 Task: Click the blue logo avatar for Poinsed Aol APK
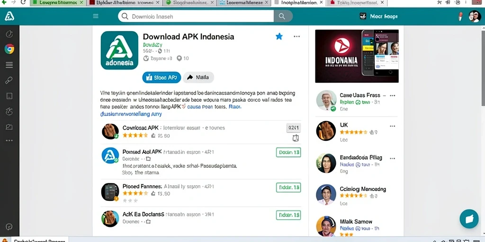coord(110,156)
